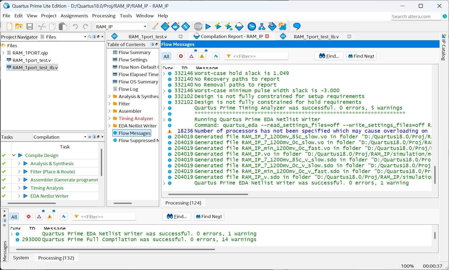The width and height of the screenshot is (449, 270).
Task: Click the globe icon beside altera.com search
Action: (445, 16)
